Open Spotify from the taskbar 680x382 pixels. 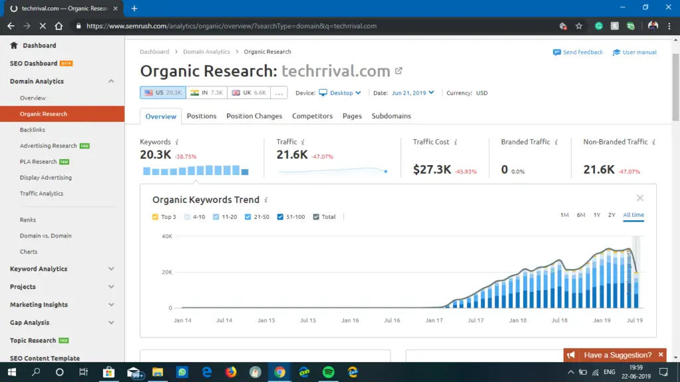pyautogui.click(x=328, y=372)
